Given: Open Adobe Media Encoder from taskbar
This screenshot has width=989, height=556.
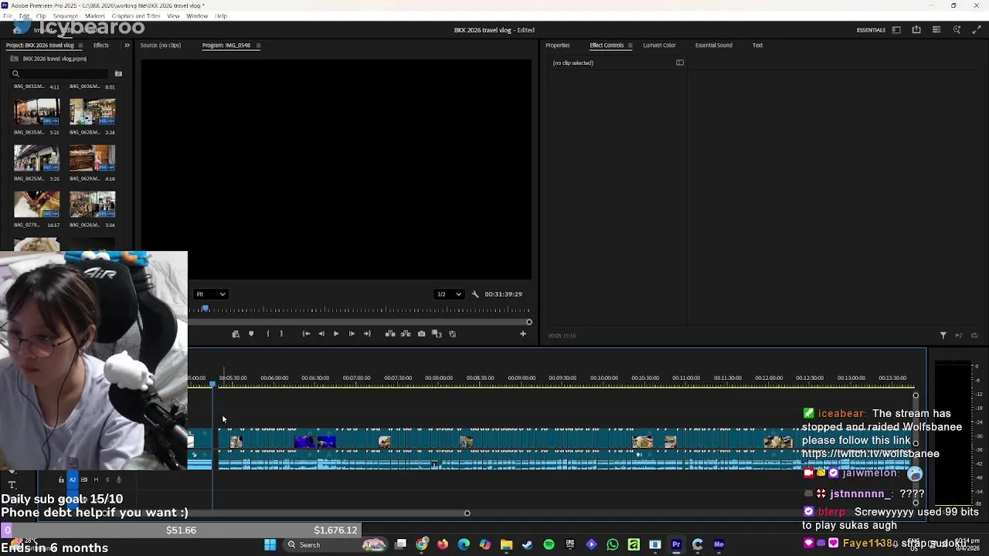Looking at the screenshot, I should (x=719, y=545).
